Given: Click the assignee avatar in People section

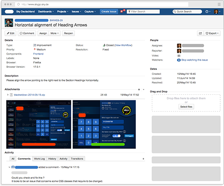Looking at the screenshot, I should pos(179,46).
